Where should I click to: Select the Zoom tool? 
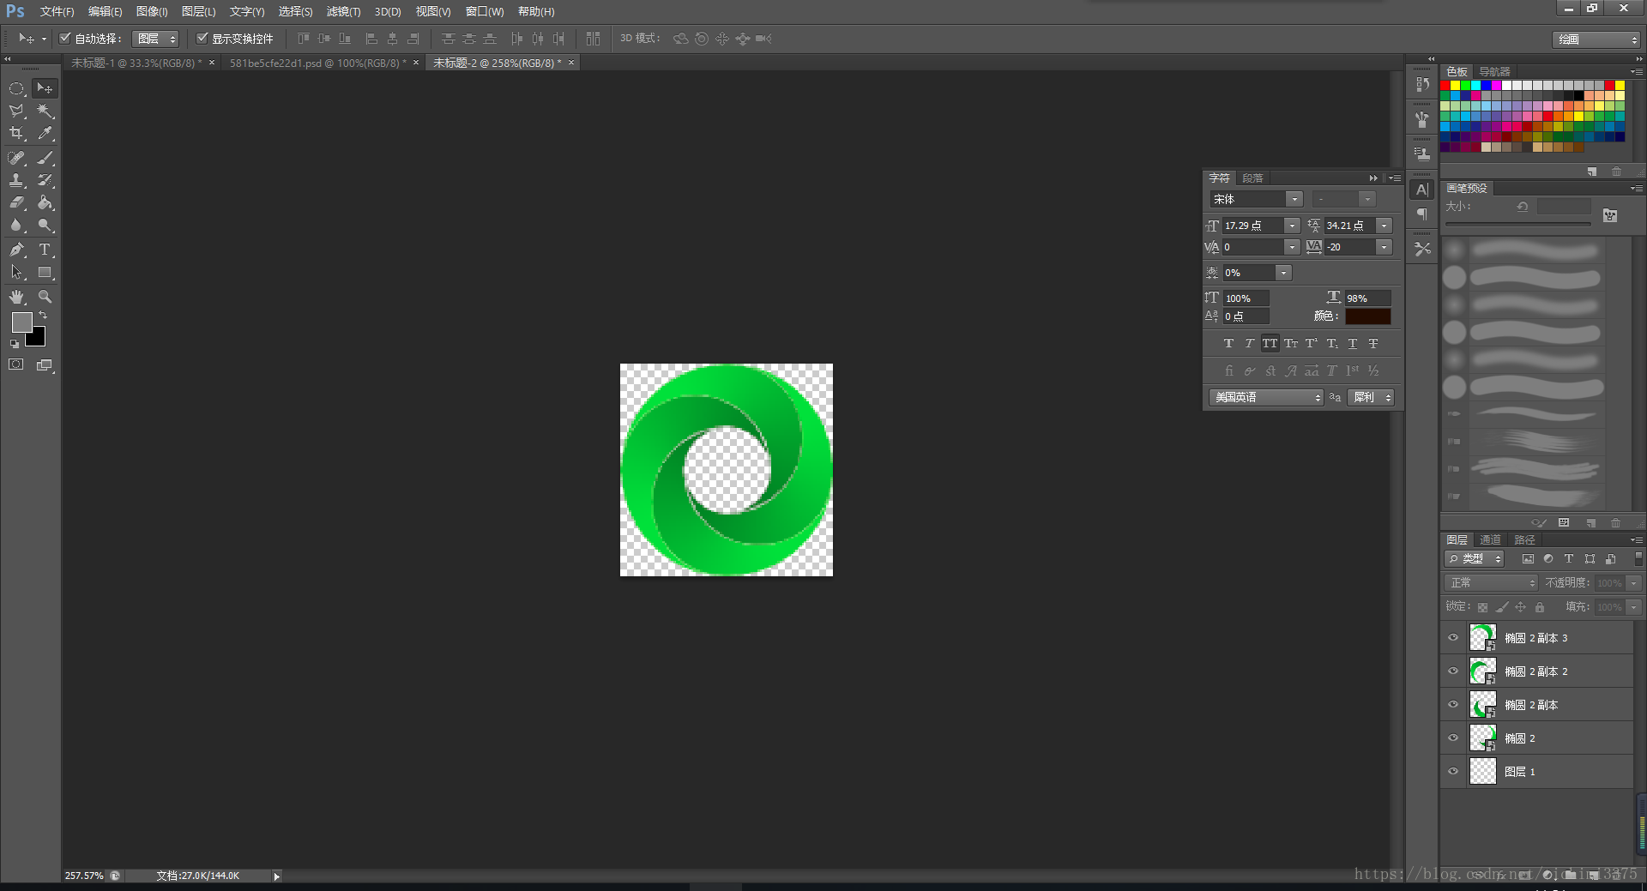click(x=45, y=297)
